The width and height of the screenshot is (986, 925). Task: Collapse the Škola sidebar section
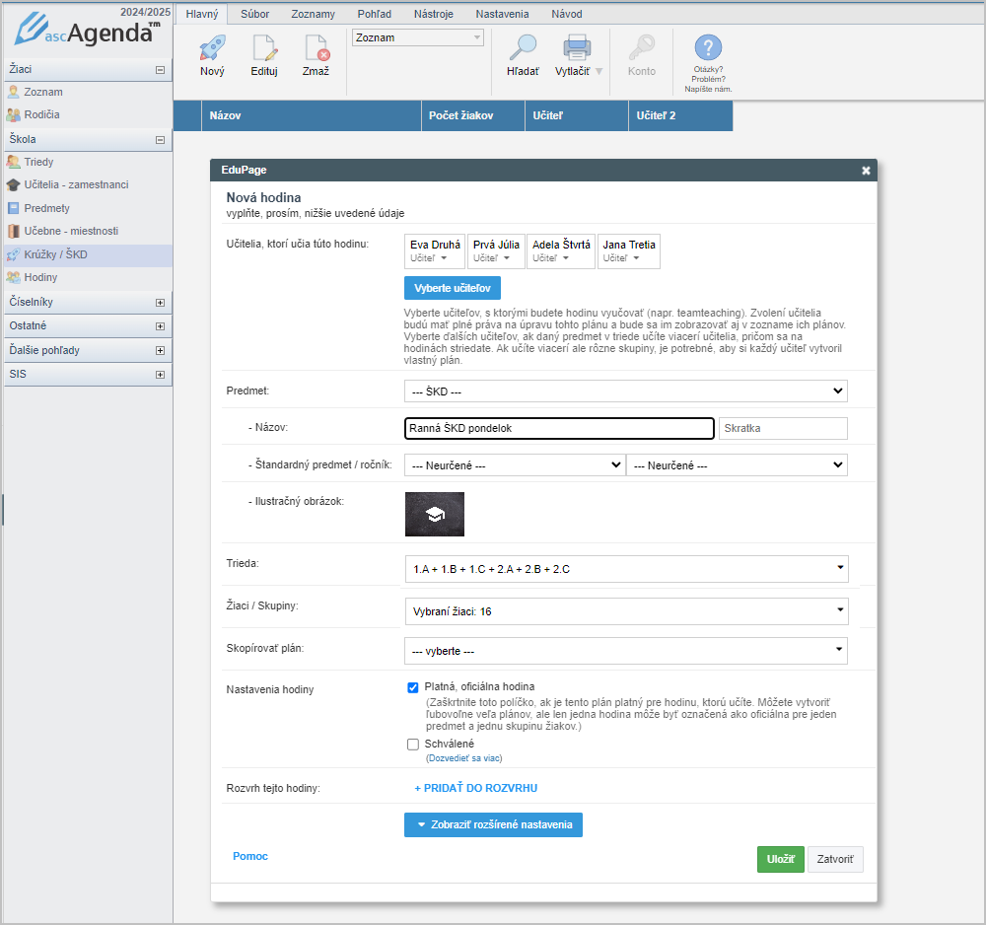[x=161, y=140]
